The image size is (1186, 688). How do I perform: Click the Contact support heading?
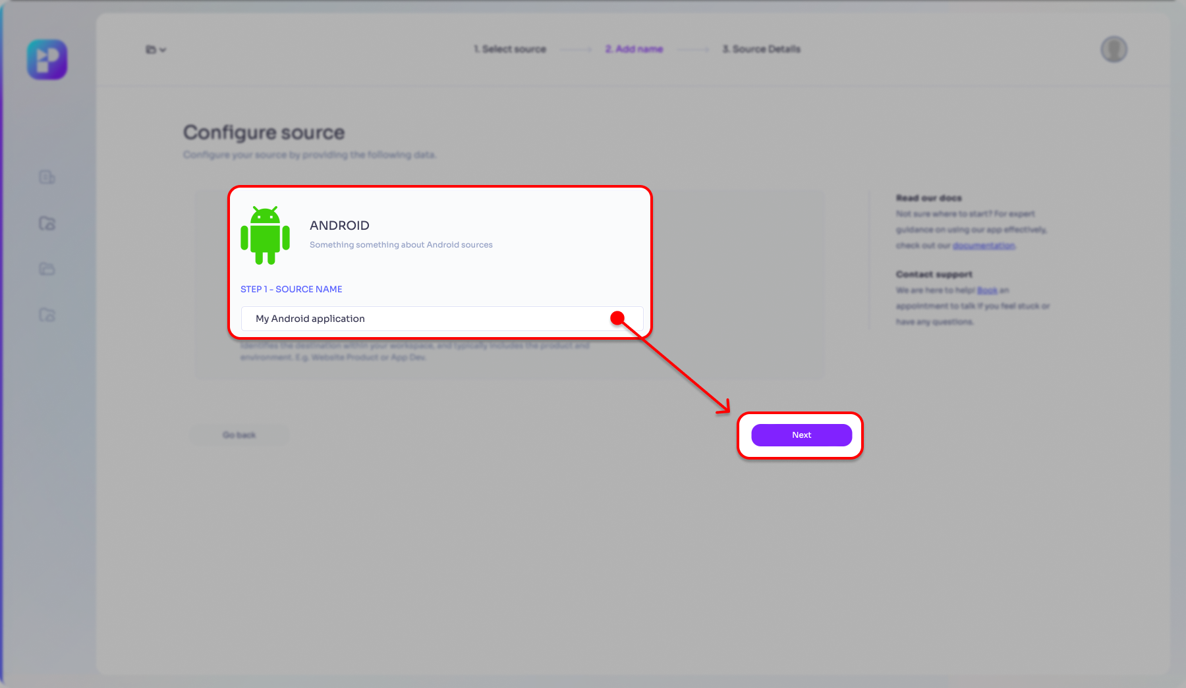(x=934, y=275)
